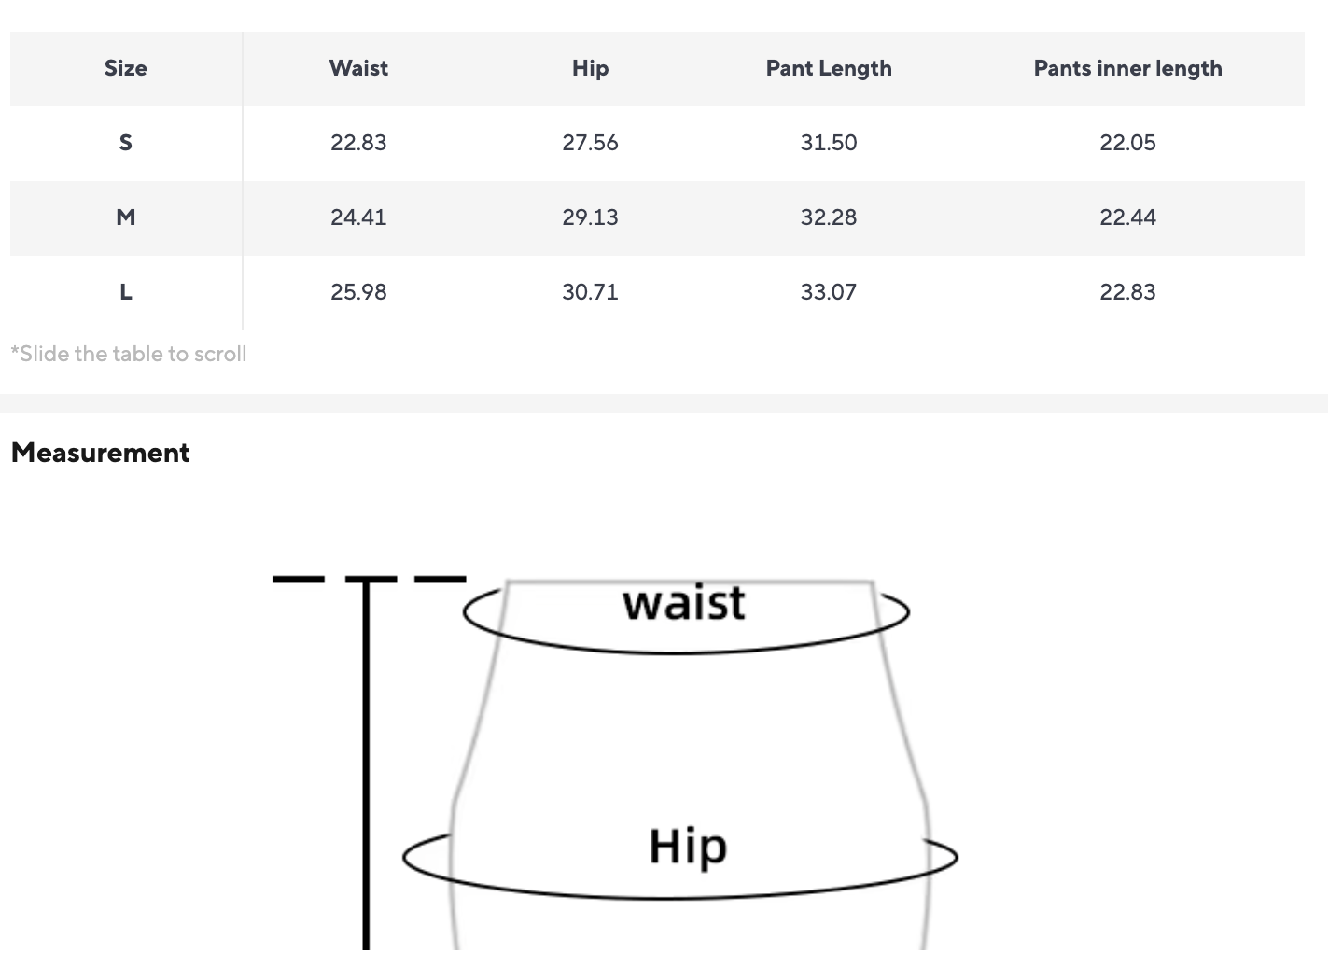Select the L size row label
The image size is (1329, 967).
coord(125,292)
